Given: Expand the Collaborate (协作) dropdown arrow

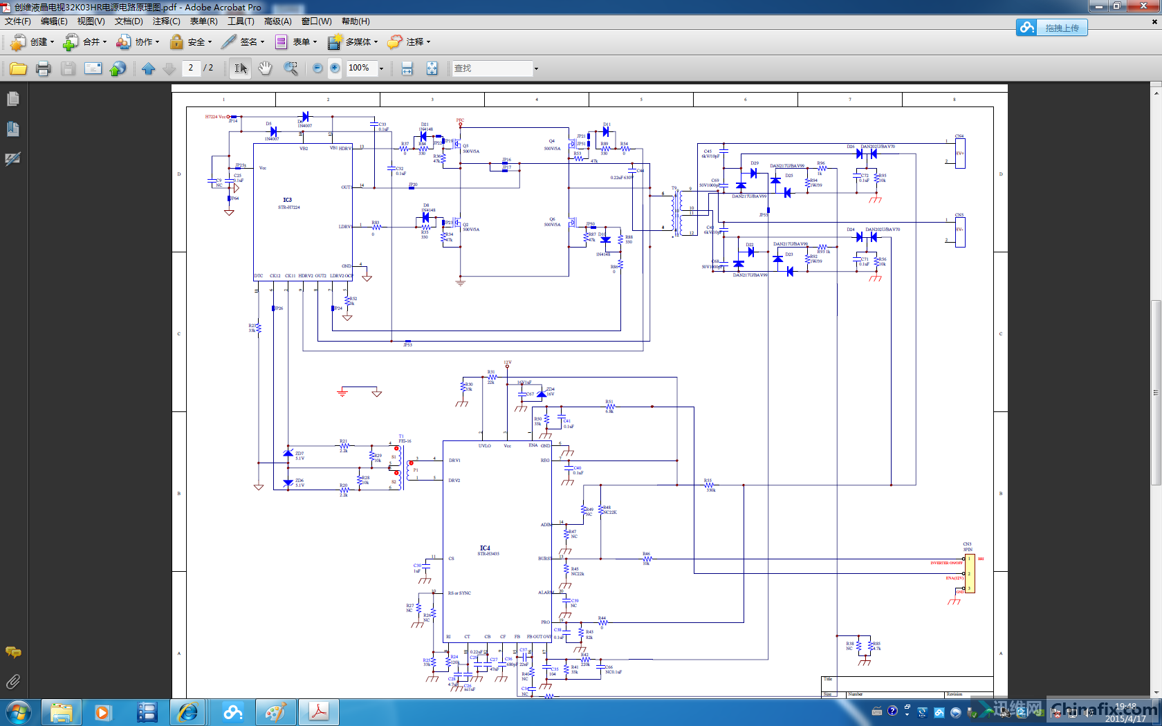Looking at the screenshot, I should click(157, 42).
